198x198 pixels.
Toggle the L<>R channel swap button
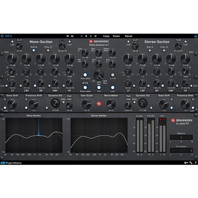[x=113, y=75]
